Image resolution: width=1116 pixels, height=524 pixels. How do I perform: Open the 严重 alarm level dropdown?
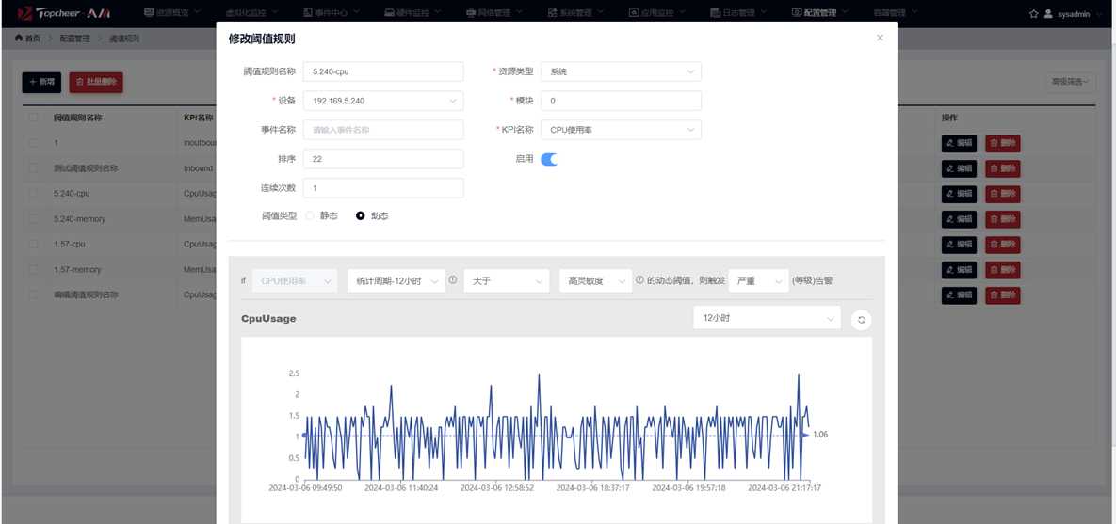pos(759,281)
